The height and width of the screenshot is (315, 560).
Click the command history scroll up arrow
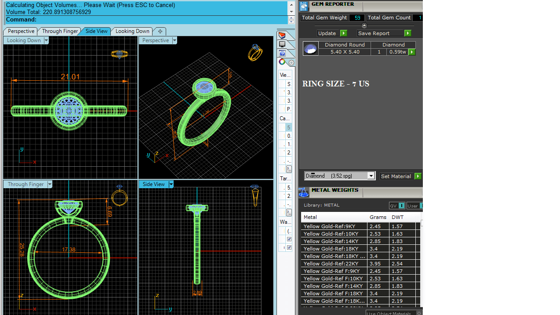(291, 4)
